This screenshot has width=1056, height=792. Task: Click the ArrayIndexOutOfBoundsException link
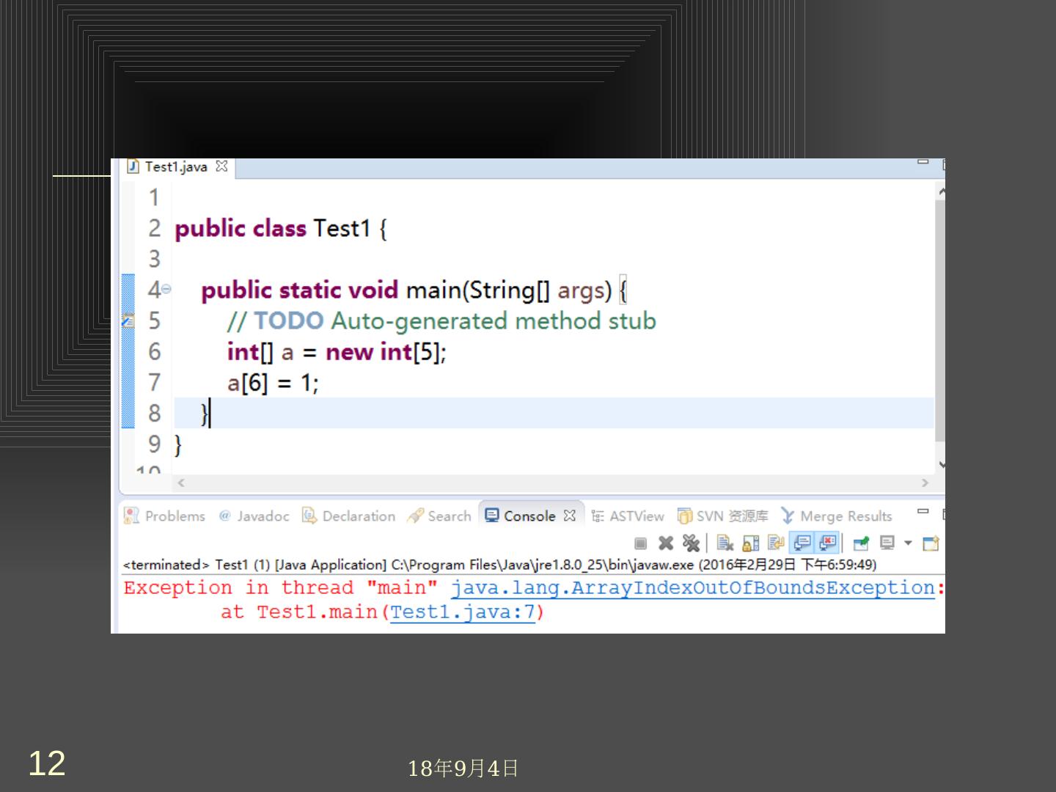coord(692,588)
